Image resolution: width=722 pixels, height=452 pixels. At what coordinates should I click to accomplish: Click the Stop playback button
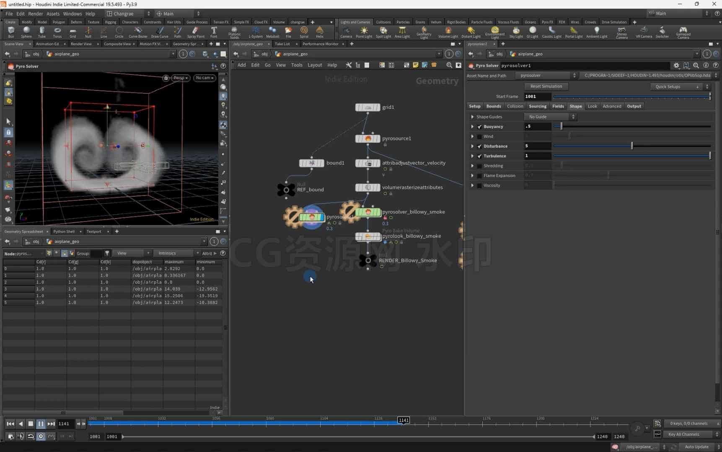[31, 424]
